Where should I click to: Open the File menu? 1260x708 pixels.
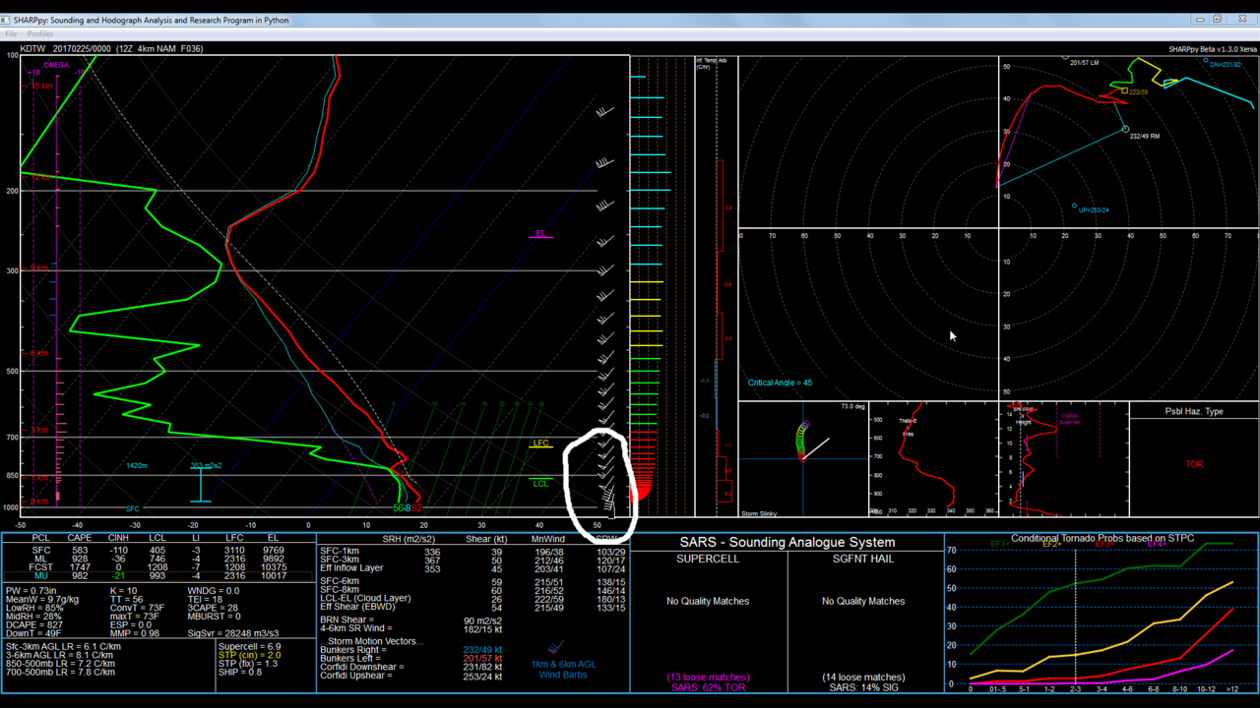11,34
